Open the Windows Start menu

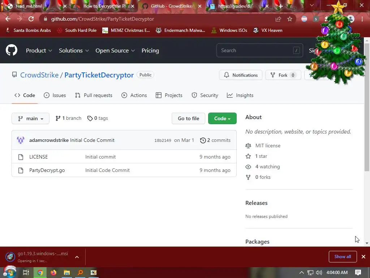coord(9,272)
